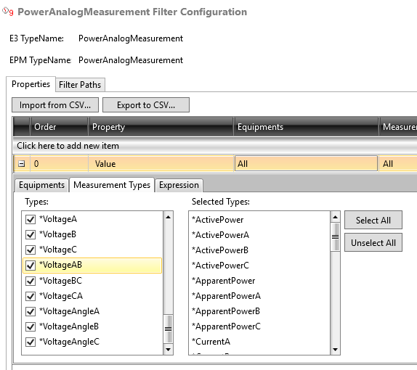Click here to add new item row
This screenshot has height=370, width=417.
215,146
